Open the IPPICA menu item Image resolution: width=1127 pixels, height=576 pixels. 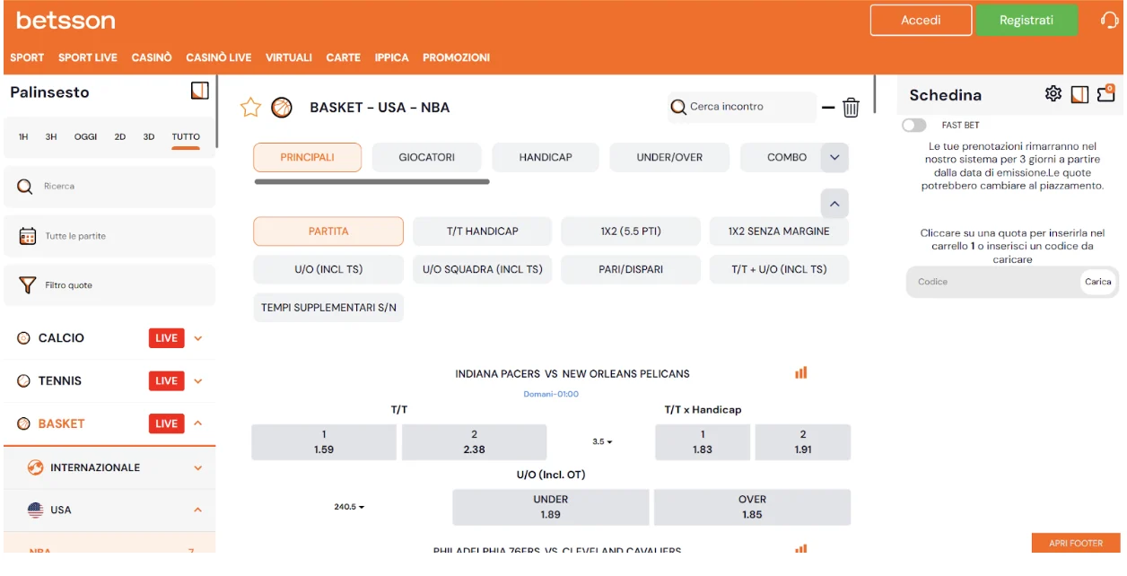click(x=391, y=57)
